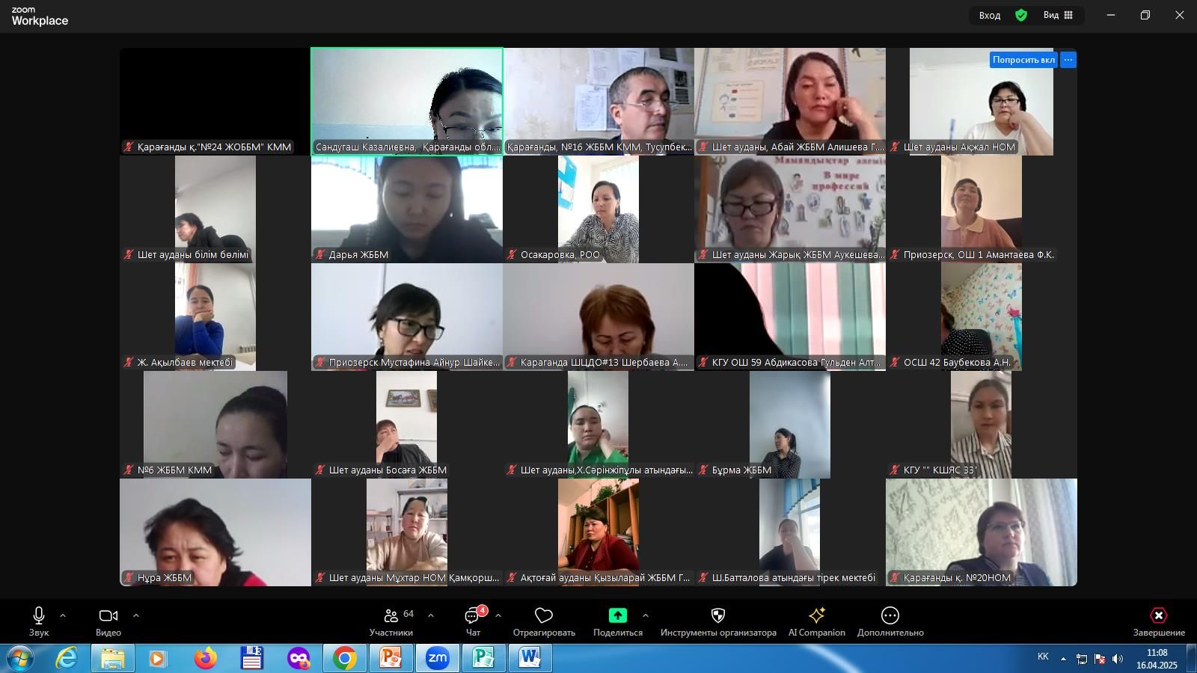Image resolution: width=1197 pixels, height=673 pixels.
Task: Expand the arrow next to Участники
Action: [431, 615]
